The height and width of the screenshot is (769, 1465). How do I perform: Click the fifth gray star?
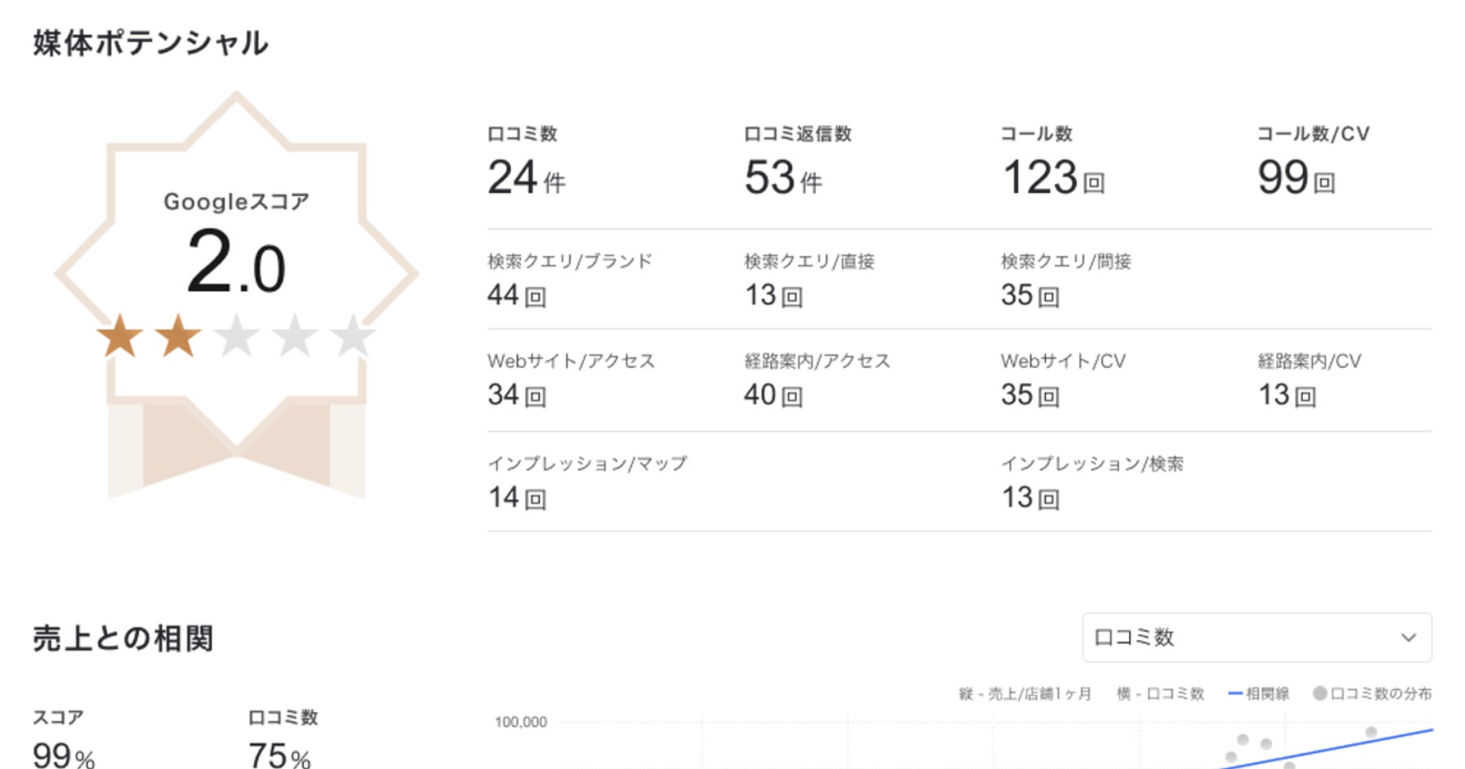click(x=352, y=336)
